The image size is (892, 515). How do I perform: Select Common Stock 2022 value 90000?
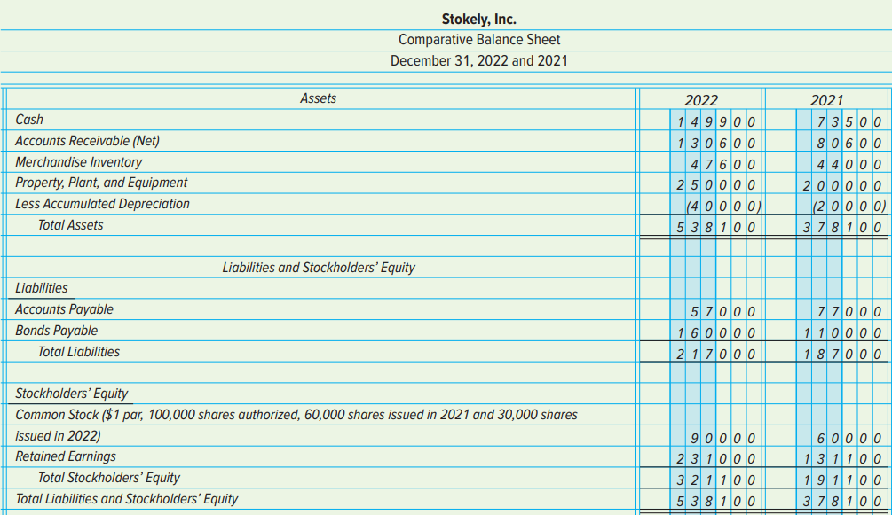coord(723,439)
